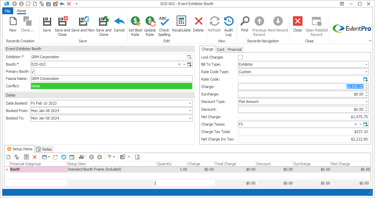
Task: Click the preview magnifier icon in setup items toolbar
Action: 137,157
